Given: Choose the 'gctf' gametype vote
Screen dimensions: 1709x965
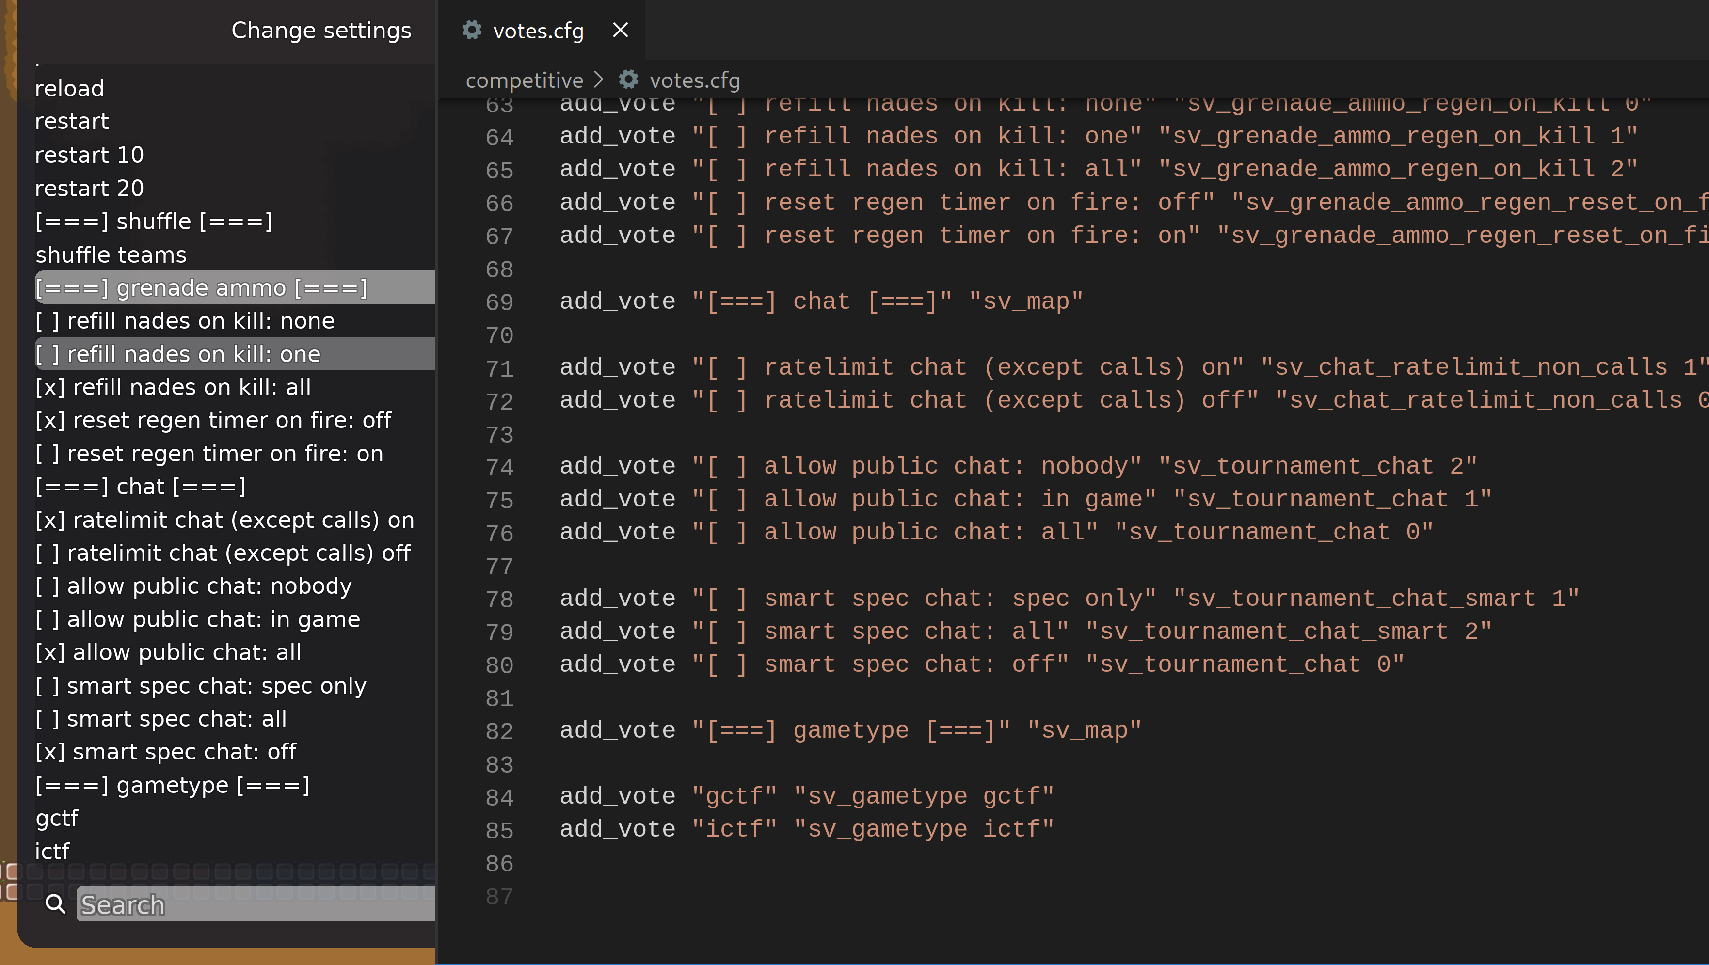Looking at the screenshot, I should [56, 819].
